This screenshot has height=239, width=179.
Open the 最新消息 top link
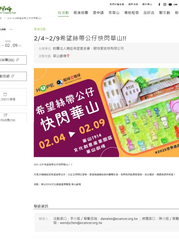[x=133, y=4]
